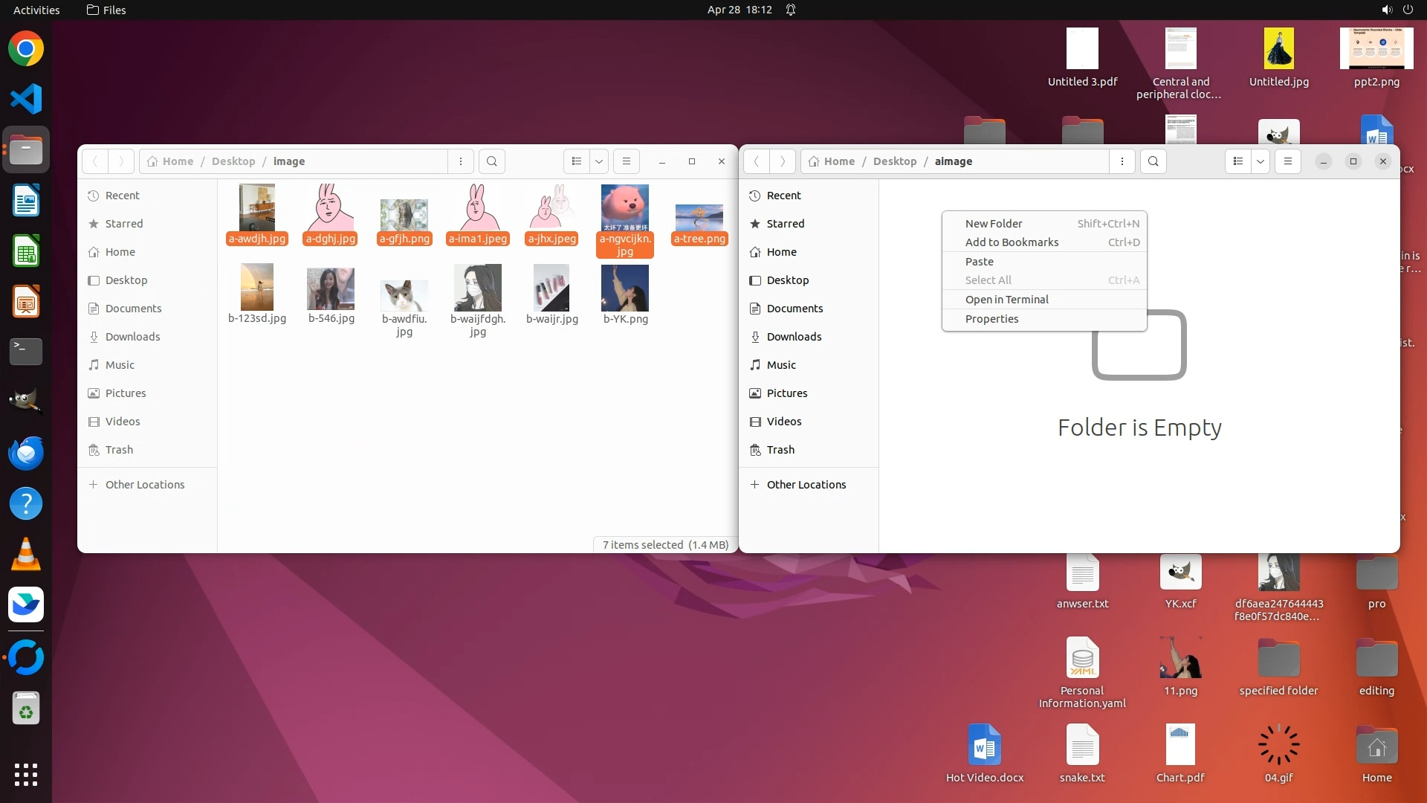
Task: Click Desktop breadcrumb in image window path
Action: (x=233, y=161)
